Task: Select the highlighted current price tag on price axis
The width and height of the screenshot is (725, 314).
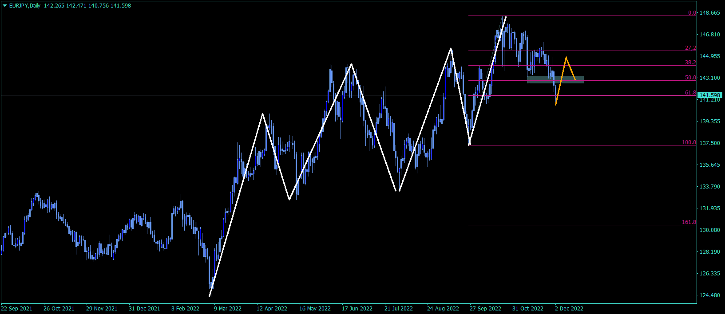Action: (710, 95)
